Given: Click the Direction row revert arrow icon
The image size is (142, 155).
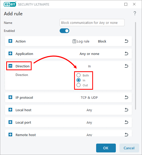Looking at the screenshot, I should click(126, 66).
